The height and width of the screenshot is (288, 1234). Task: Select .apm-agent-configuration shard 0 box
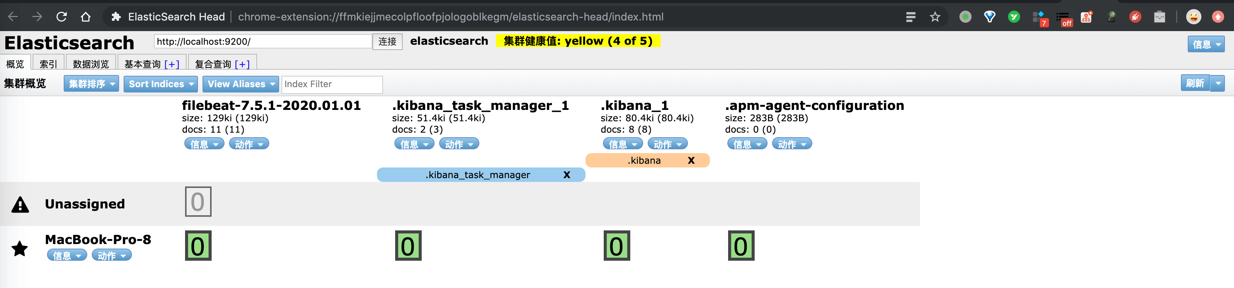[x=741, y=246]
